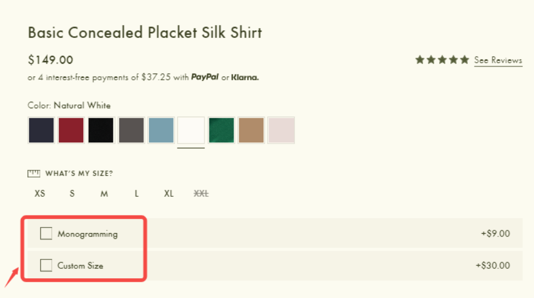Enable the Monogramming checkbox
Image resolution: width=534 pixels, height=298 pixels.
click(46, 234)
